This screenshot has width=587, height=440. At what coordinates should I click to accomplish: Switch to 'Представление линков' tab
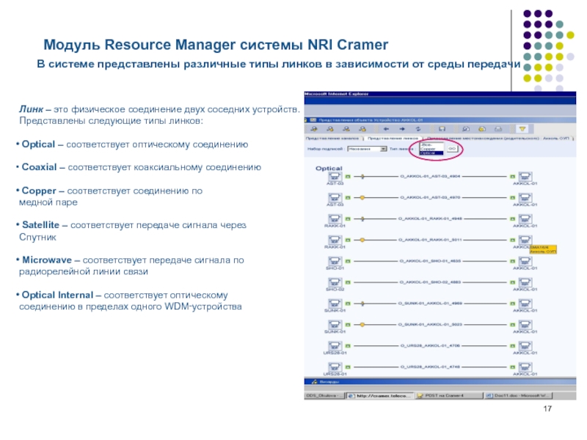coord(391,137)
